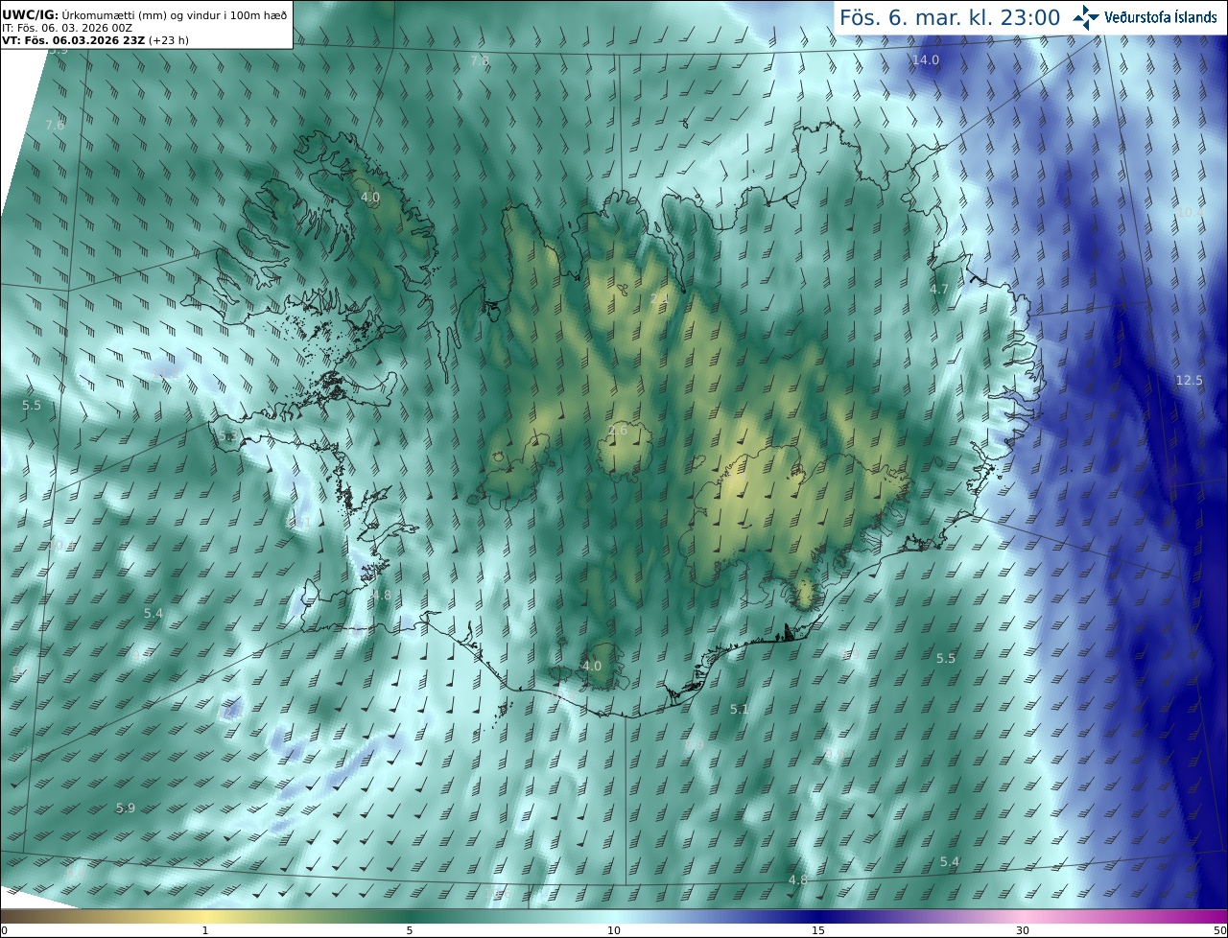Click the color bar tick label 15
Image resolution: width=1228 pixels, height=938 pixels.
818,930
